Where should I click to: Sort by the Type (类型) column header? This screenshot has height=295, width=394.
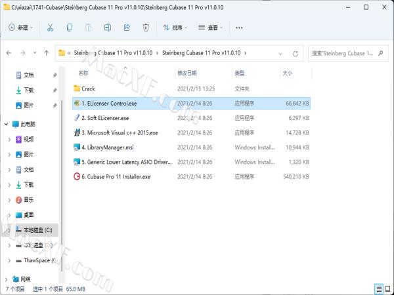point(239,73)
